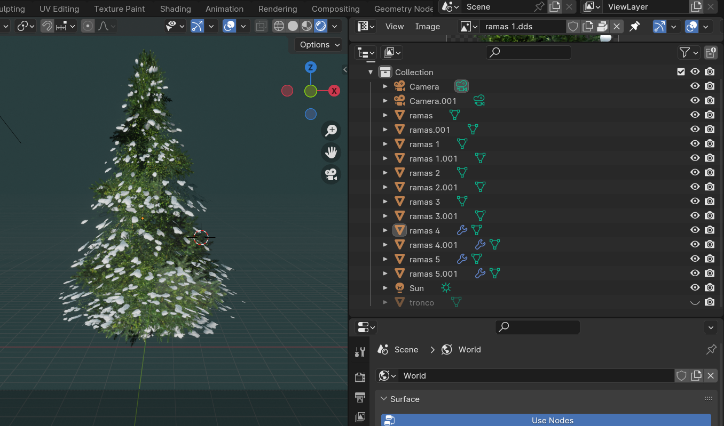Switch to the Shading workspace

pos(175,9)
